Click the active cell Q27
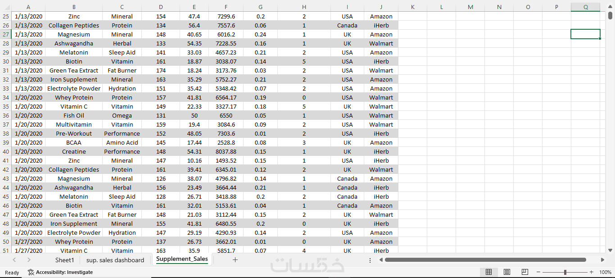Image resolution: width=615 pixels, height=278 pixels. point(585,34)
